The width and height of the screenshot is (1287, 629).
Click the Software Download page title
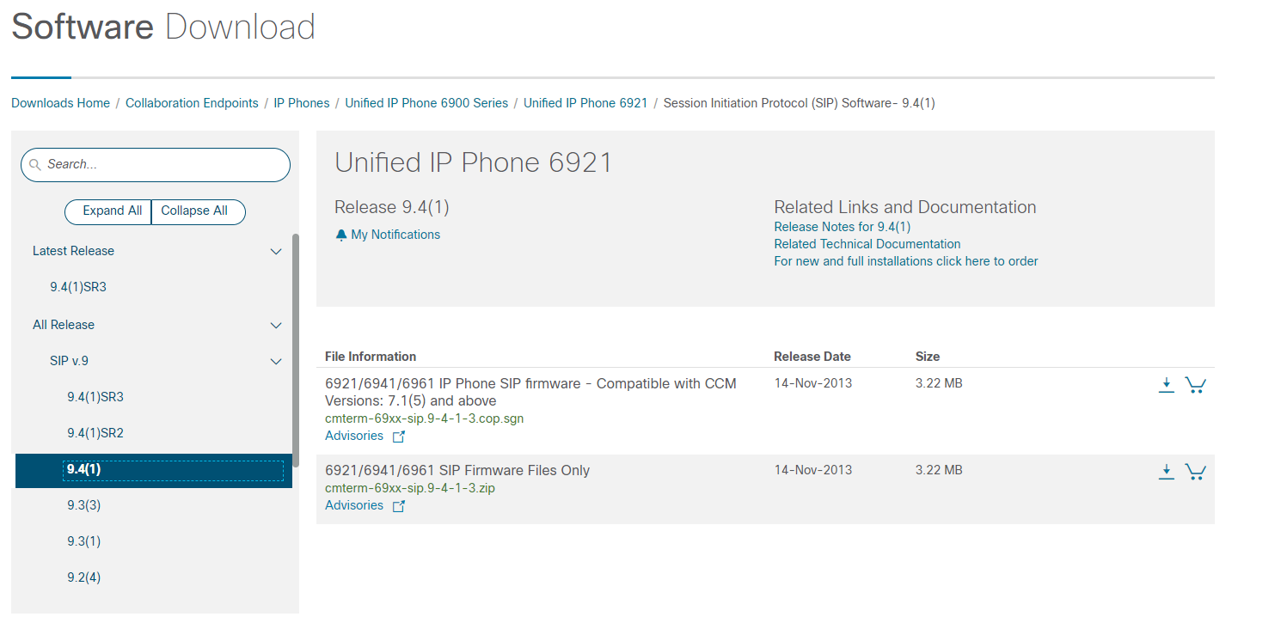click(x=163, y=27)
